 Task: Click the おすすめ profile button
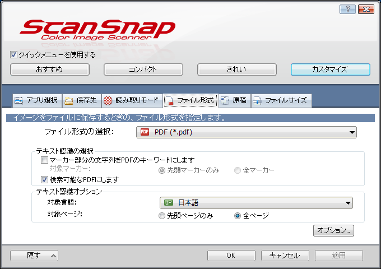click(50, 69)
